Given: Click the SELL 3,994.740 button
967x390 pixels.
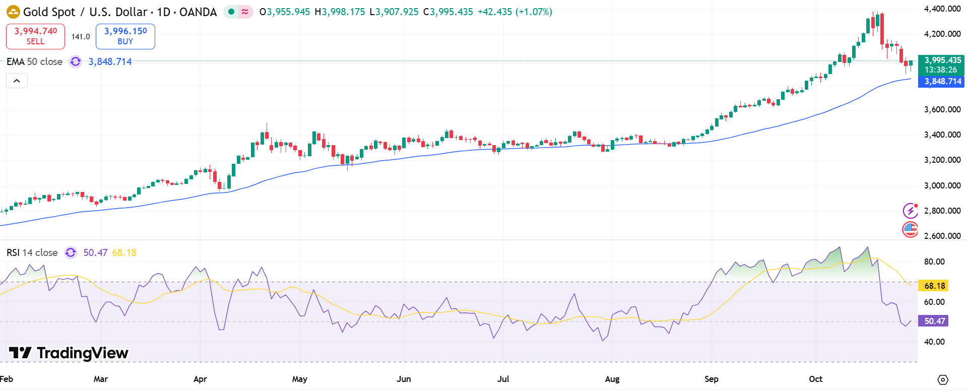Looking at the screenshot, I should click(x=35, y=36).
